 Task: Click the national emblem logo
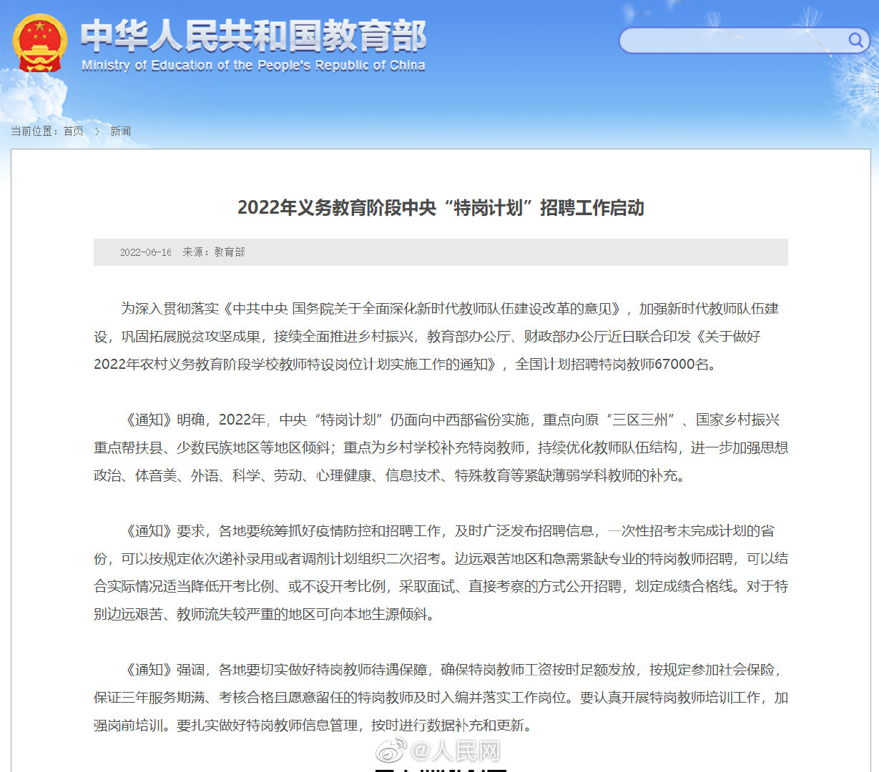(x=39, y=44)
